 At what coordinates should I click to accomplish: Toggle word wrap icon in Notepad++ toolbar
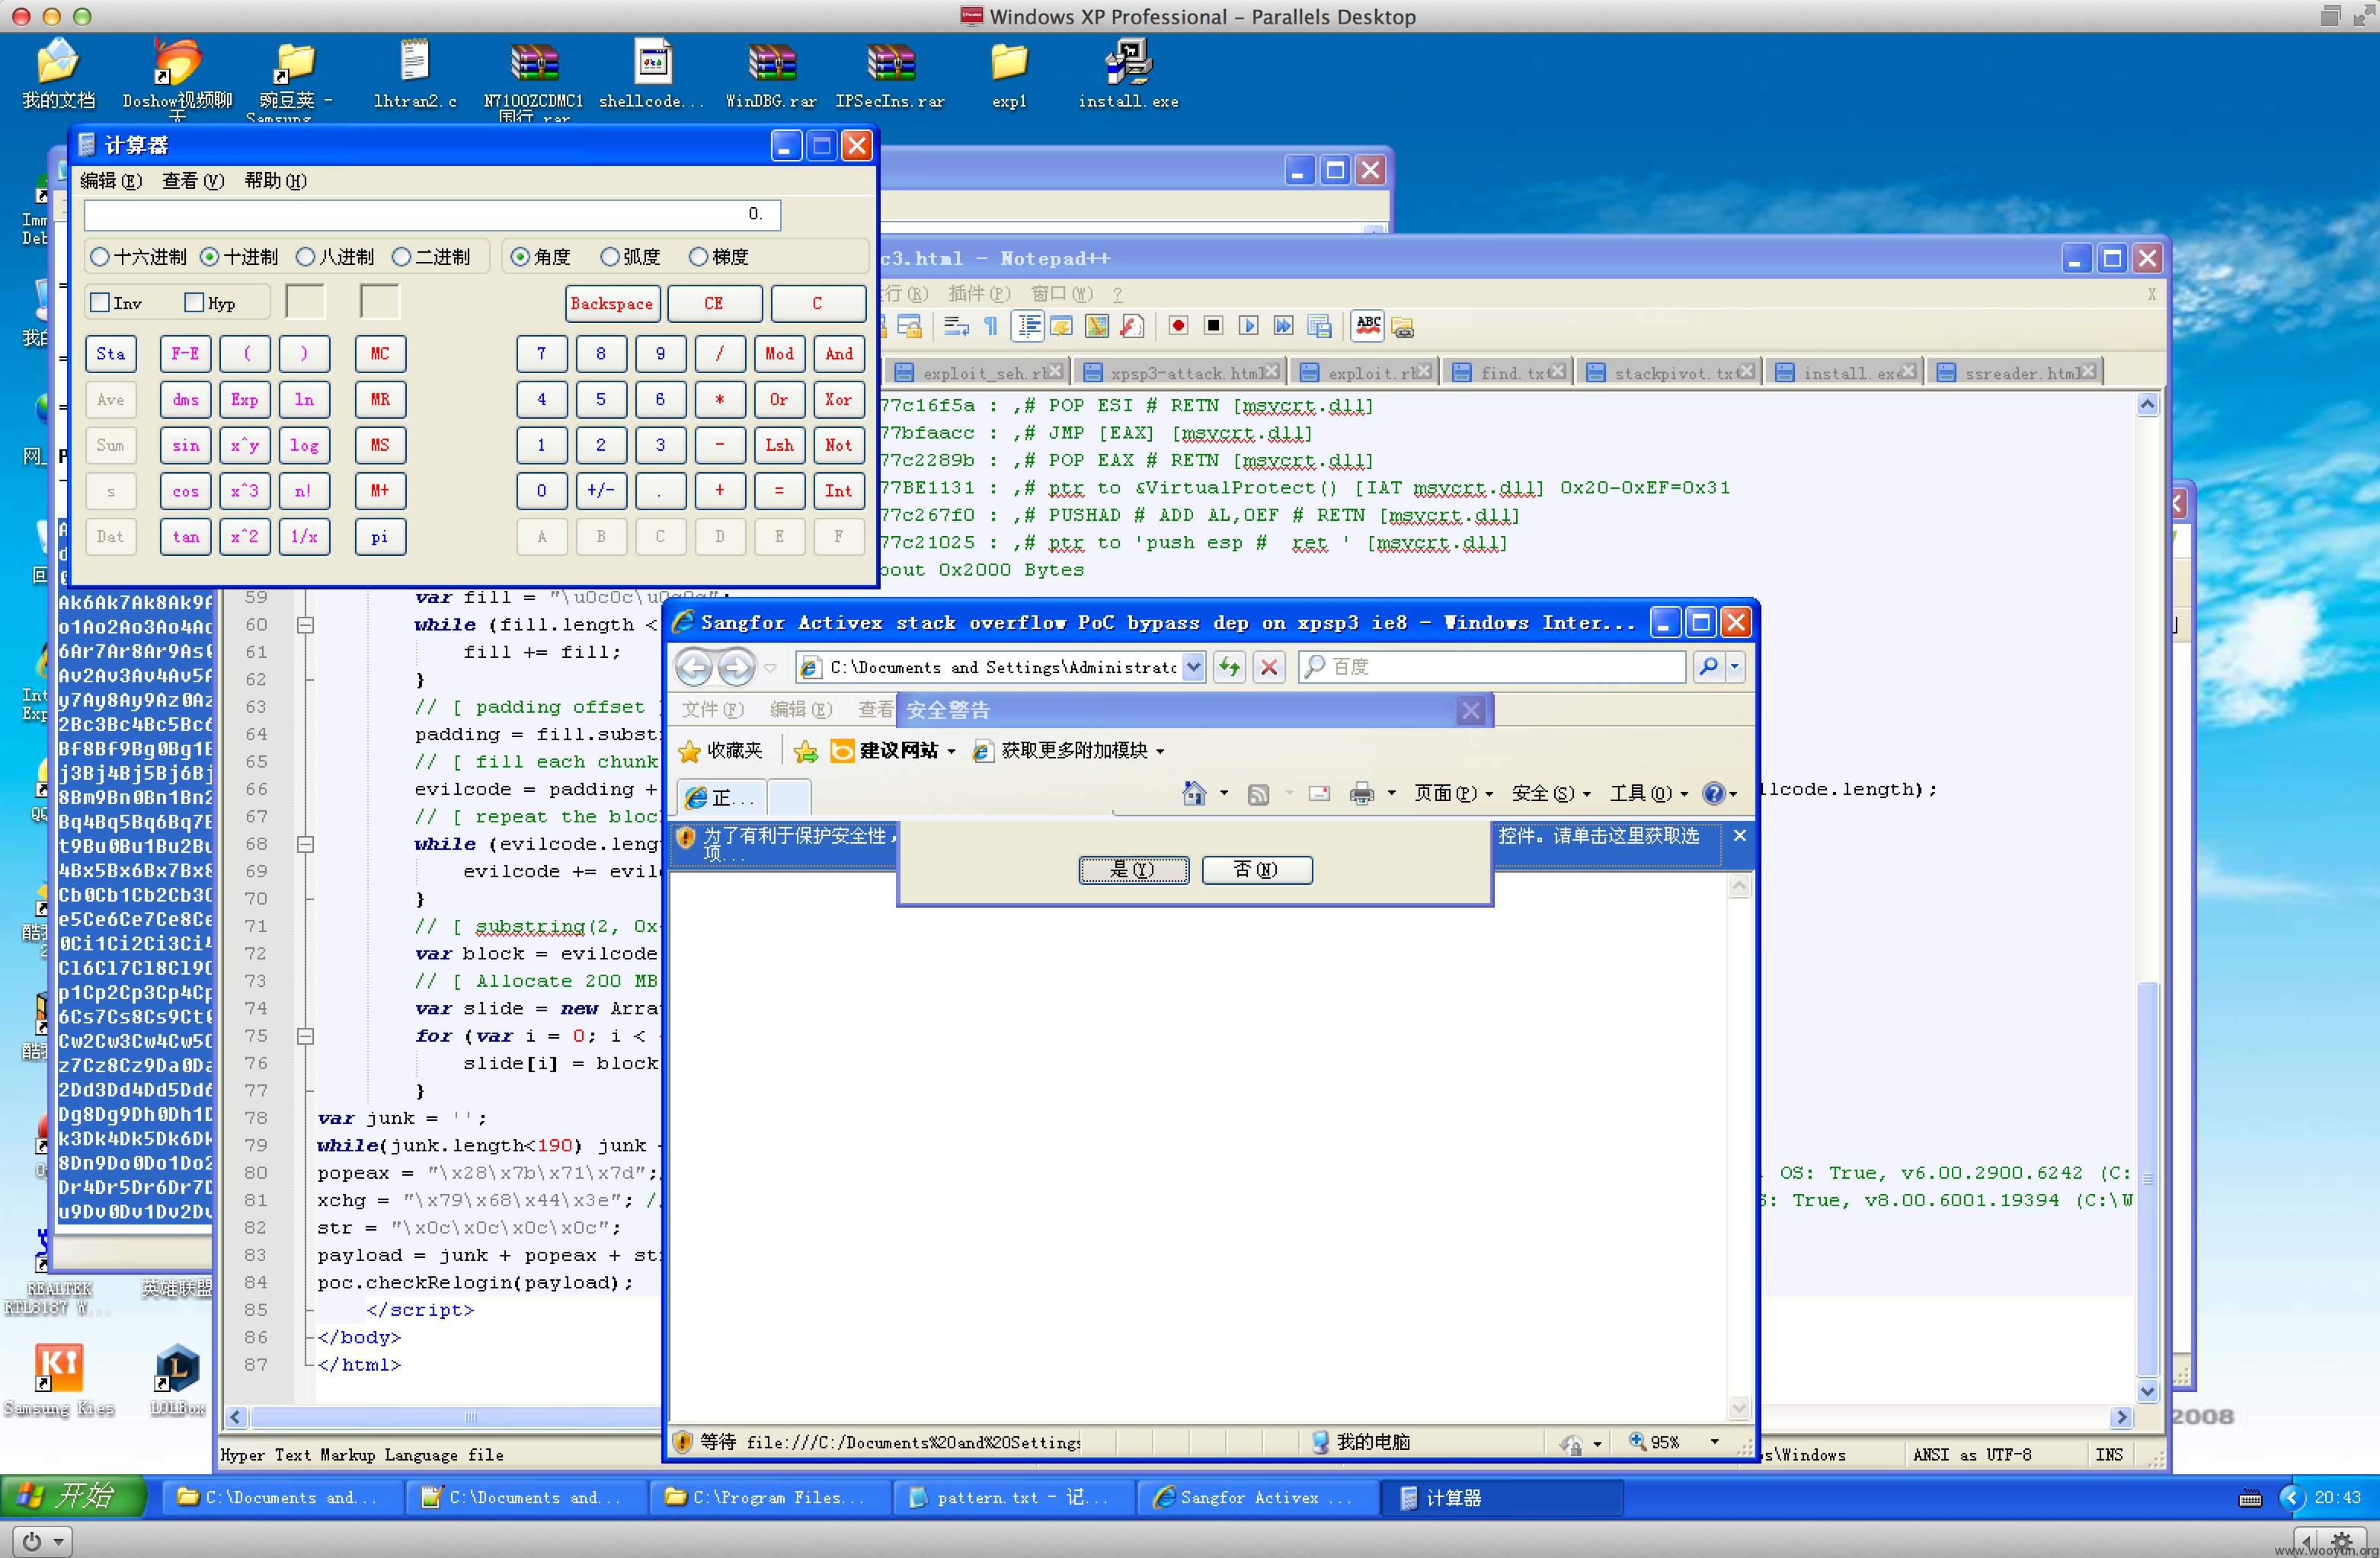tap(956, 326)
